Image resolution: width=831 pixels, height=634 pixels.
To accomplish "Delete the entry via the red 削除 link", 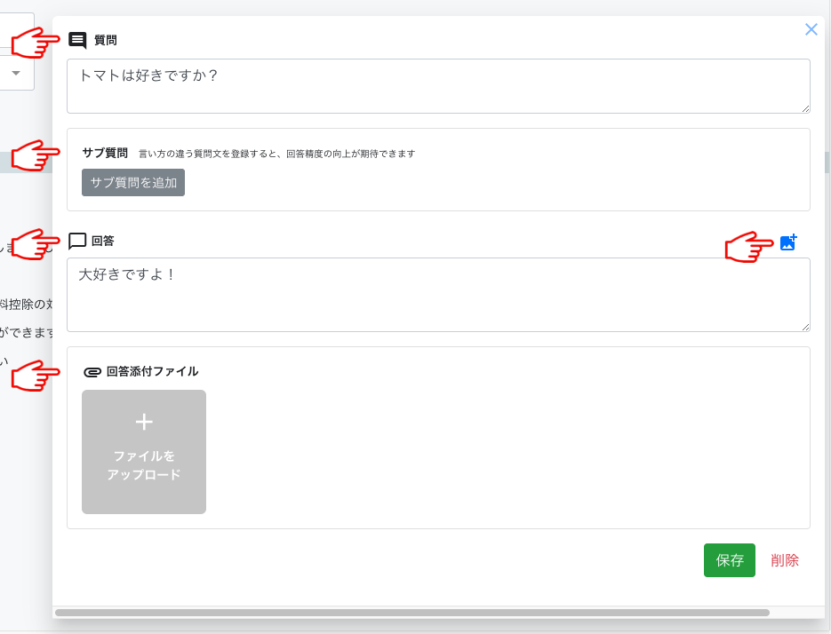I will [x=785, y=560].
